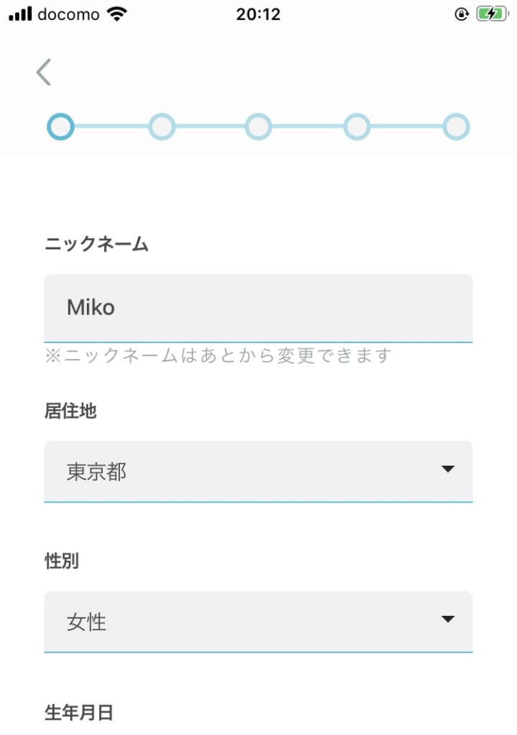Click the arrow on the 東京都 dropdown
The image size is (517, 735).
pyautogui.click(x=448, y=469)
